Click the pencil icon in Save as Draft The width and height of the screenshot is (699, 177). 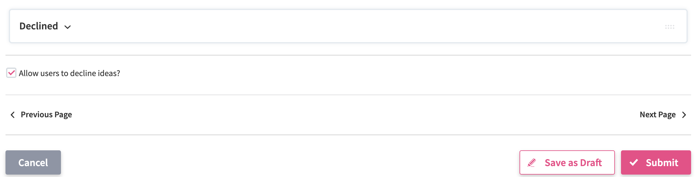[x=532, y=163]
